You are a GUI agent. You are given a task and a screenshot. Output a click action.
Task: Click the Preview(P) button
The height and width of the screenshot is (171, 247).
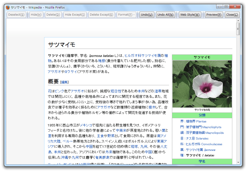(214, 15)
